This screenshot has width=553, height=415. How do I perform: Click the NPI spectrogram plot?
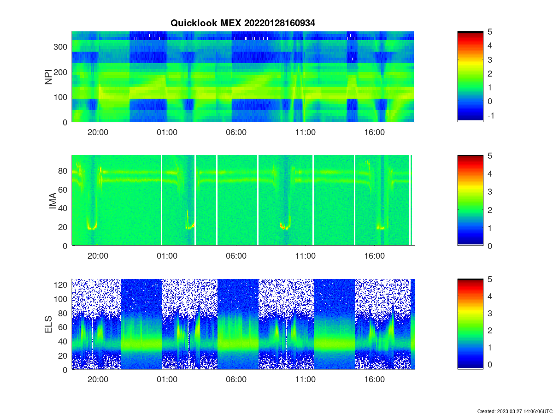click(x=243, y=77)
